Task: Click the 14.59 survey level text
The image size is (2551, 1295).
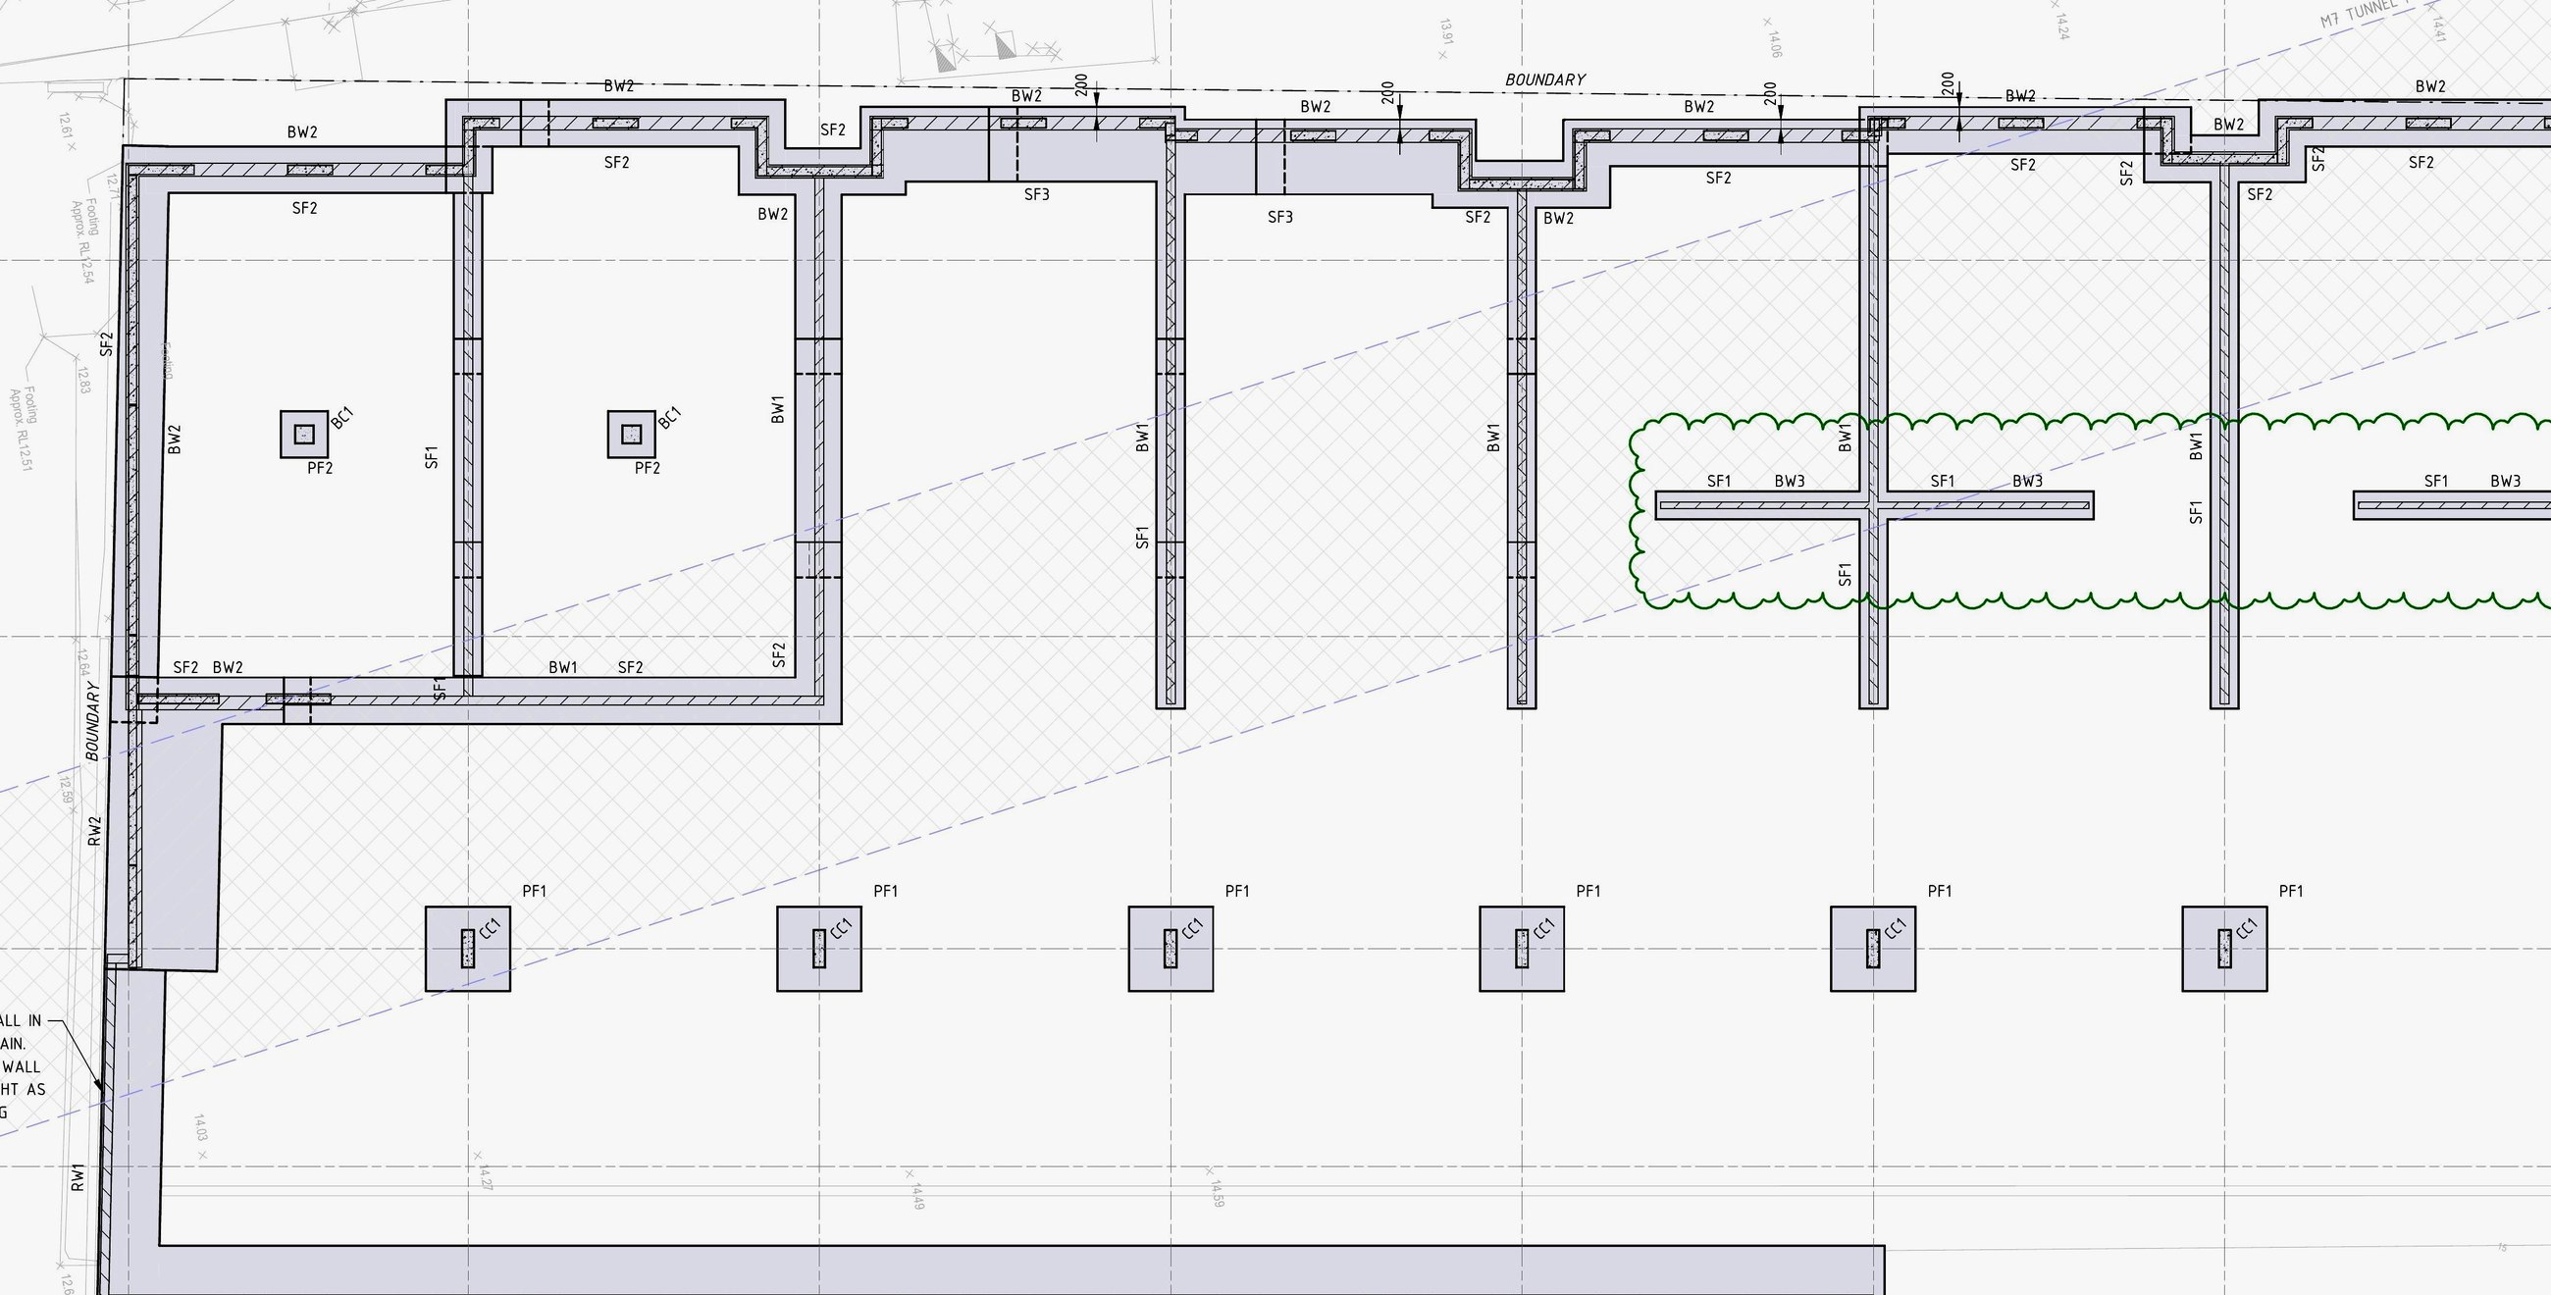Action: 1217,1193
